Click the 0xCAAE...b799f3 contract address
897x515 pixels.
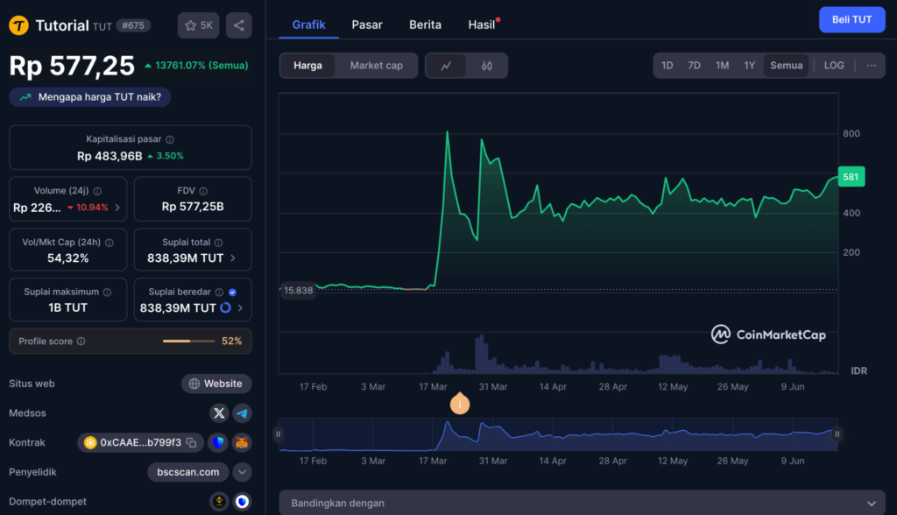tap(140, 442)
